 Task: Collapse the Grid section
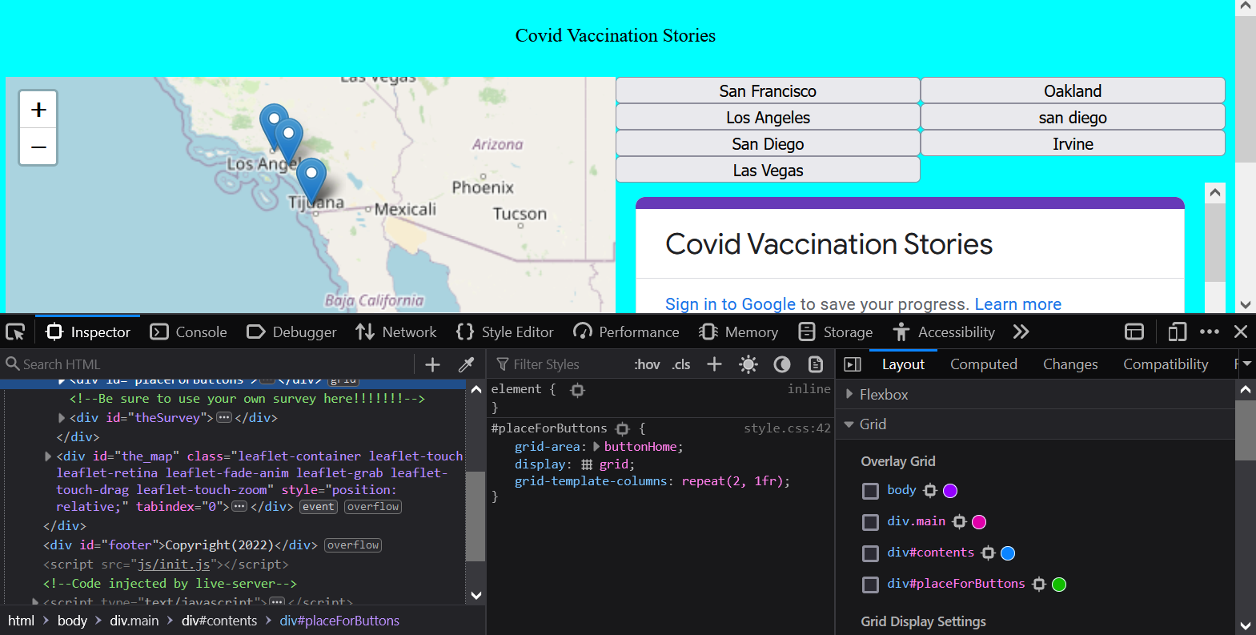pos(849,424)
